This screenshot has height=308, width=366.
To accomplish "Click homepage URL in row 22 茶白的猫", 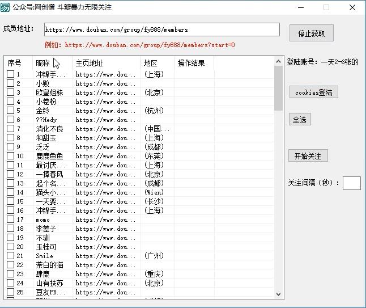I will (105, 265).
